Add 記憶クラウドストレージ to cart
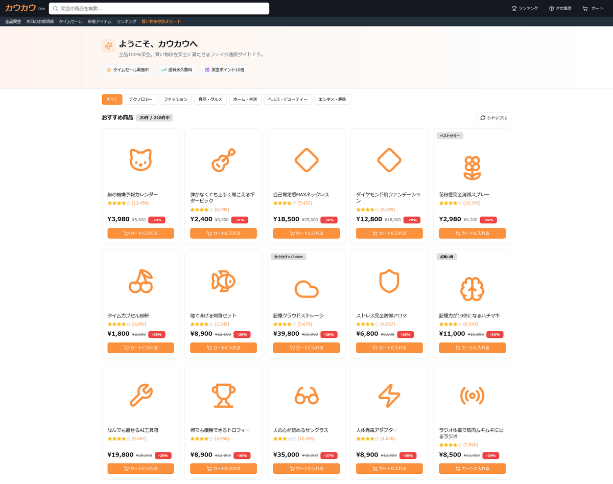Screen dimensions: 613x484 (306, 348)
